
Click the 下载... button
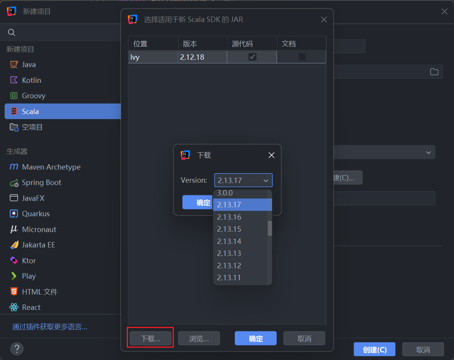coord(150,338)
